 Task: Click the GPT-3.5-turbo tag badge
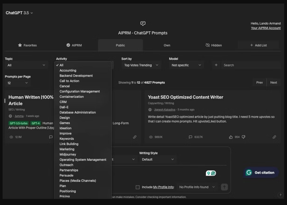[x=18, y=123]
